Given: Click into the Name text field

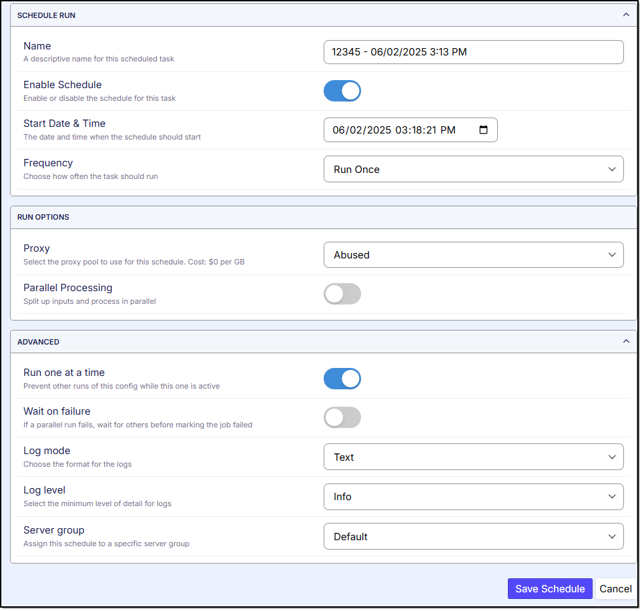Looking at the screenshot, I should (x=473, y=52).
